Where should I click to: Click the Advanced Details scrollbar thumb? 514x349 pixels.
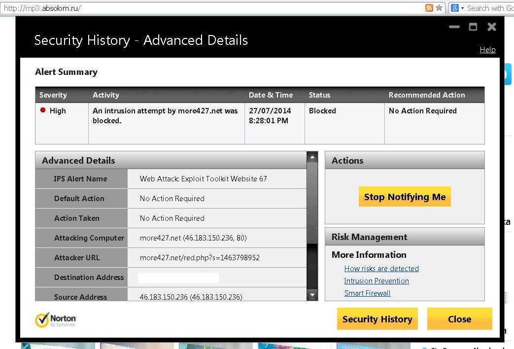pyautogui.click(x=312, y=202)
